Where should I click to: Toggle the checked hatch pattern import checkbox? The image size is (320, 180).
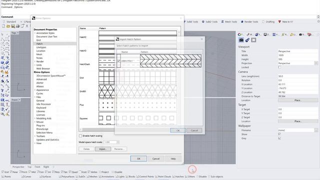pyautogui.click(x=118, y=61)
